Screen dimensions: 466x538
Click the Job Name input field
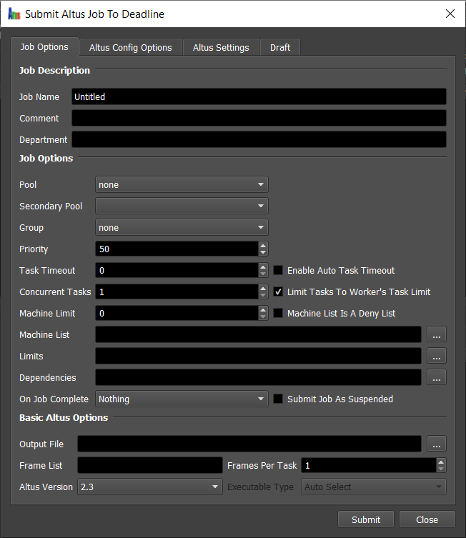coord(259,96)
